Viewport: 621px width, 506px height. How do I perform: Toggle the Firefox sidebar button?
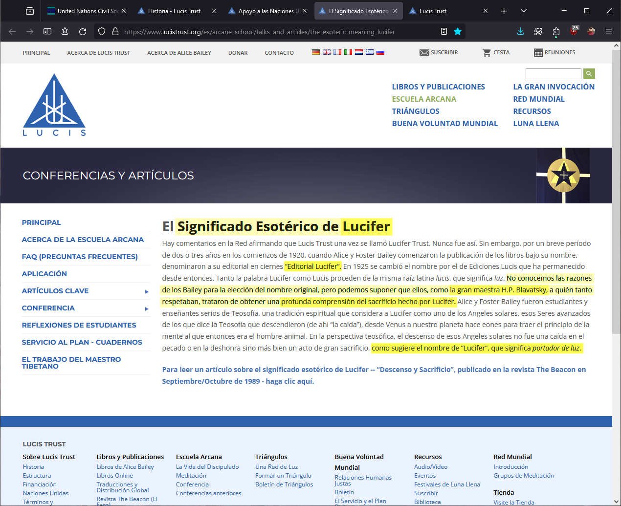[47, 31]
